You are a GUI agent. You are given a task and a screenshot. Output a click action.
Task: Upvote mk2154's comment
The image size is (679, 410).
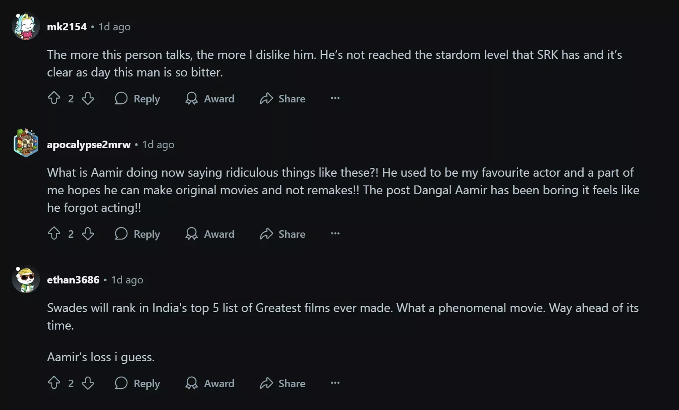[x=54, y=98]
